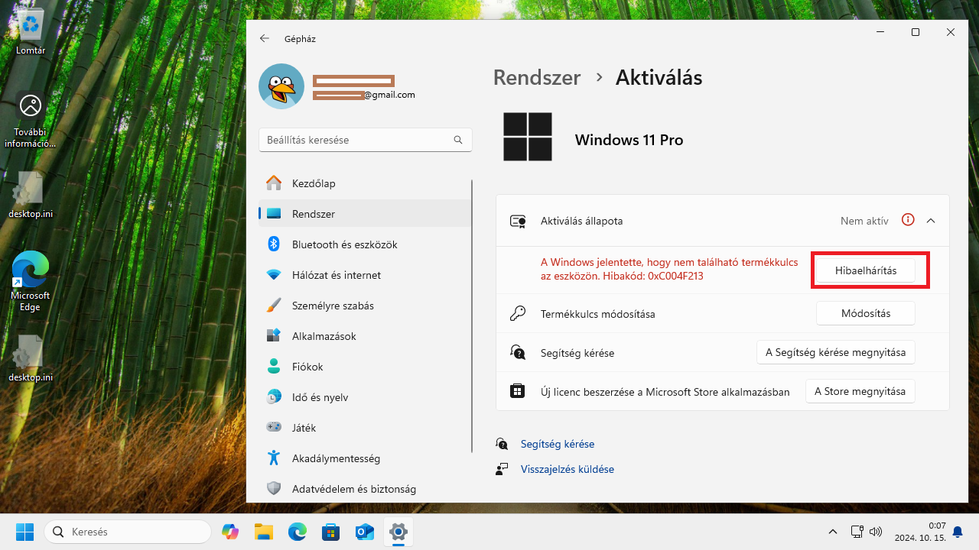979x550 pixels.
Task: Collapse the Aktiválás állapota section chevron
Action: click(931, 221)
